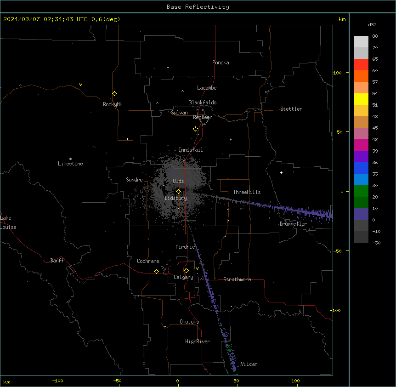Click the Lake Louise label

[8, 222]
